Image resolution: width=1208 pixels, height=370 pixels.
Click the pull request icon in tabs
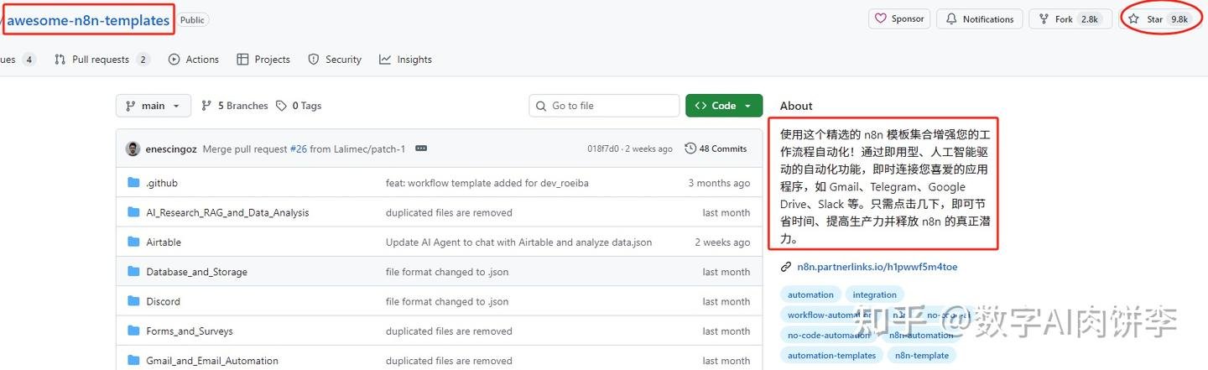click(60, 60)
